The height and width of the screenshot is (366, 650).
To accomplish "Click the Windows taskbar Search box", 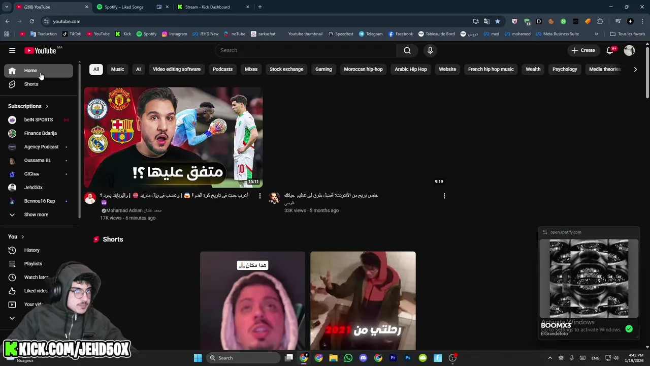I will 244,358.
